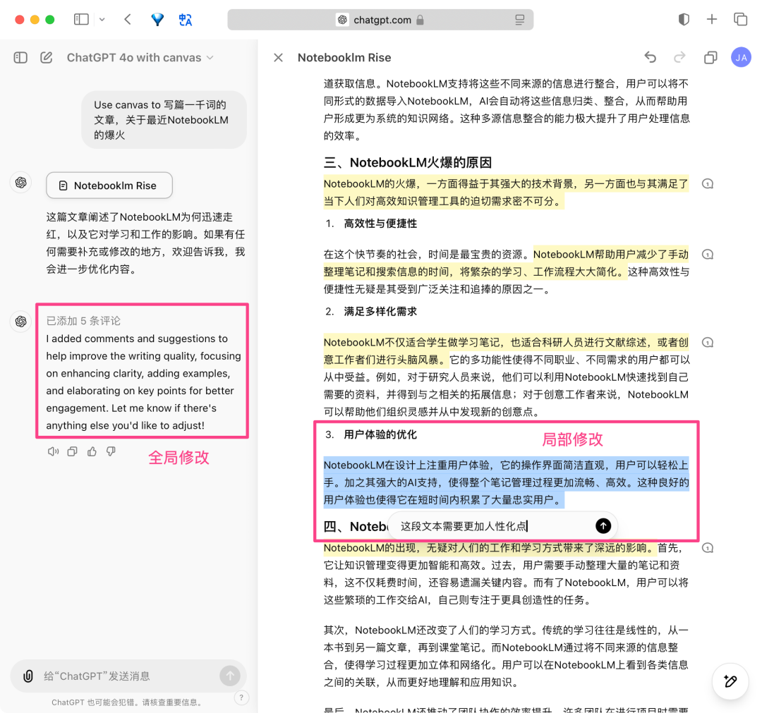Open comment beside 满足多样化需求 paragraph
The image size is (762, 713).
[708, 343]
